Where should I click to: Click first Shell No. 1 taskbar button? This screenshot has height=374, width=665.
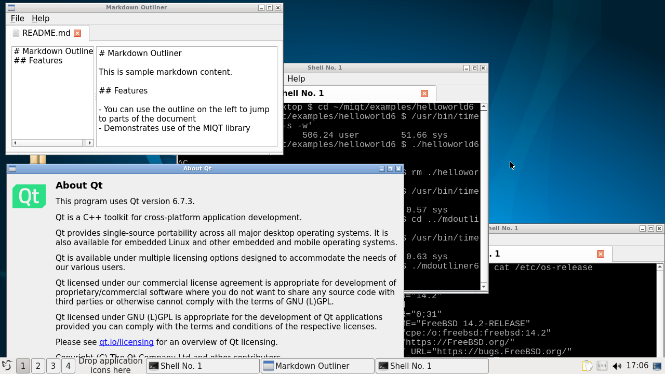pyautogui.click(x=203, y=366)
